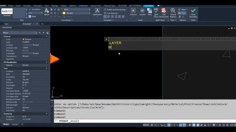Image resolution: width=236 pixels, height=132 pixels.
Task: Open the Annotate ribbon tab
Action: [x=27, y=6]
